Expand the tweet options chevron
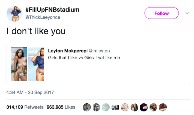Viewport: 194px width, 115px height. pos(187,13)
